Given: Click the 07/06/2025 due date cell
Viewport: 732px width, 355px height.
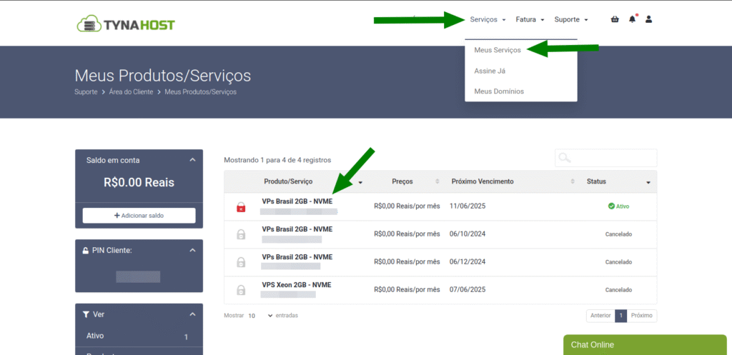Looking at the screenshot, I should click(x=468, y=290).
